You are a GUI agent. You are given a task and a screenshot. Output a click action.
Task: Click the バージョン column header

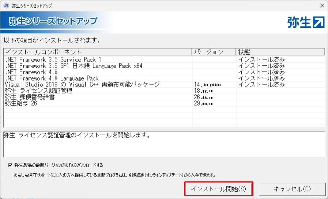[208, 52]
